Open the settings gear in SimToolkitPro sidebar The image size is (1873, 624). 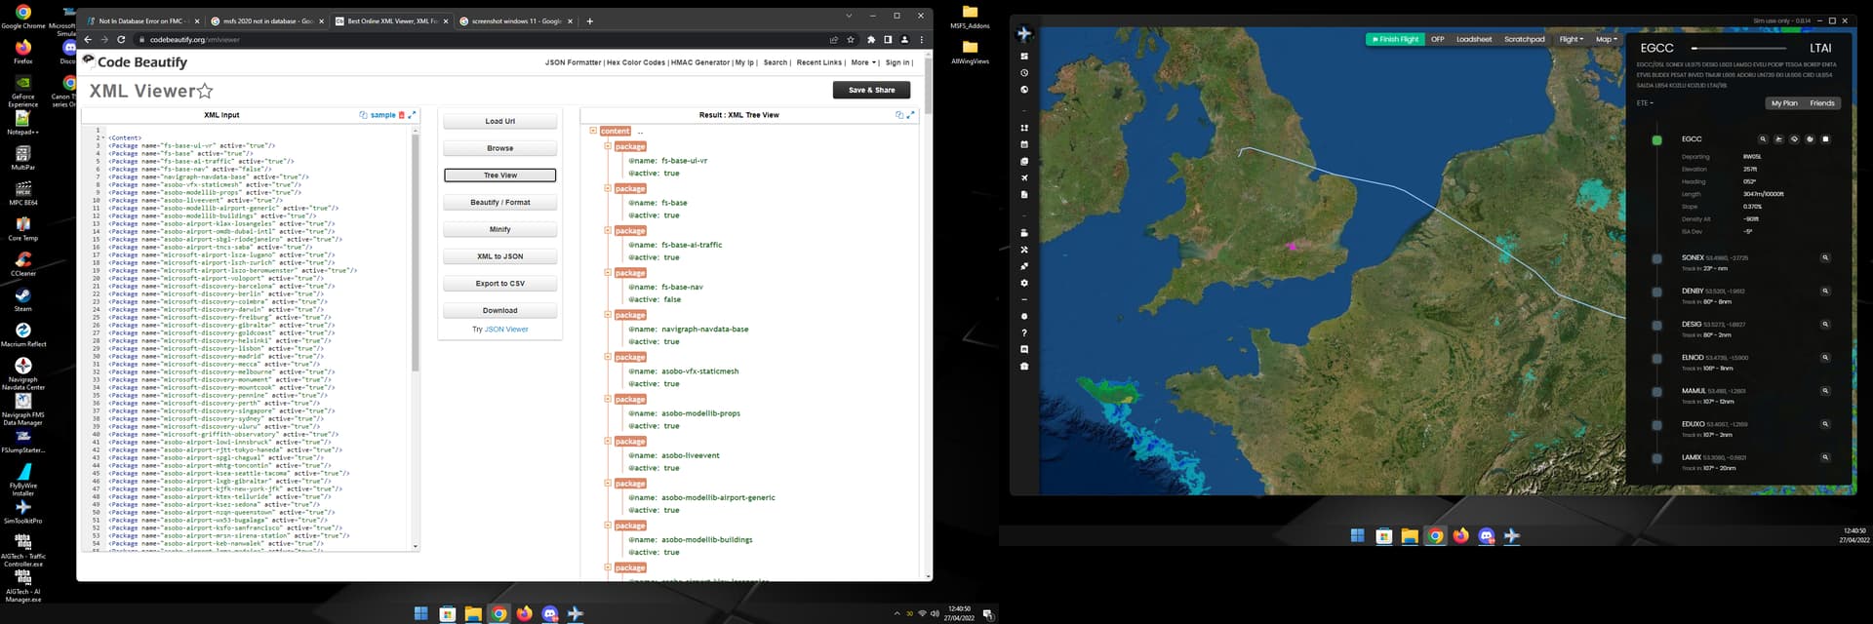point(1024,283)
